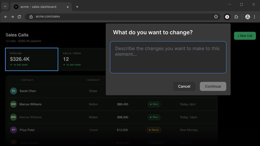Click the CONTACT column header

[x=27, y=80]
